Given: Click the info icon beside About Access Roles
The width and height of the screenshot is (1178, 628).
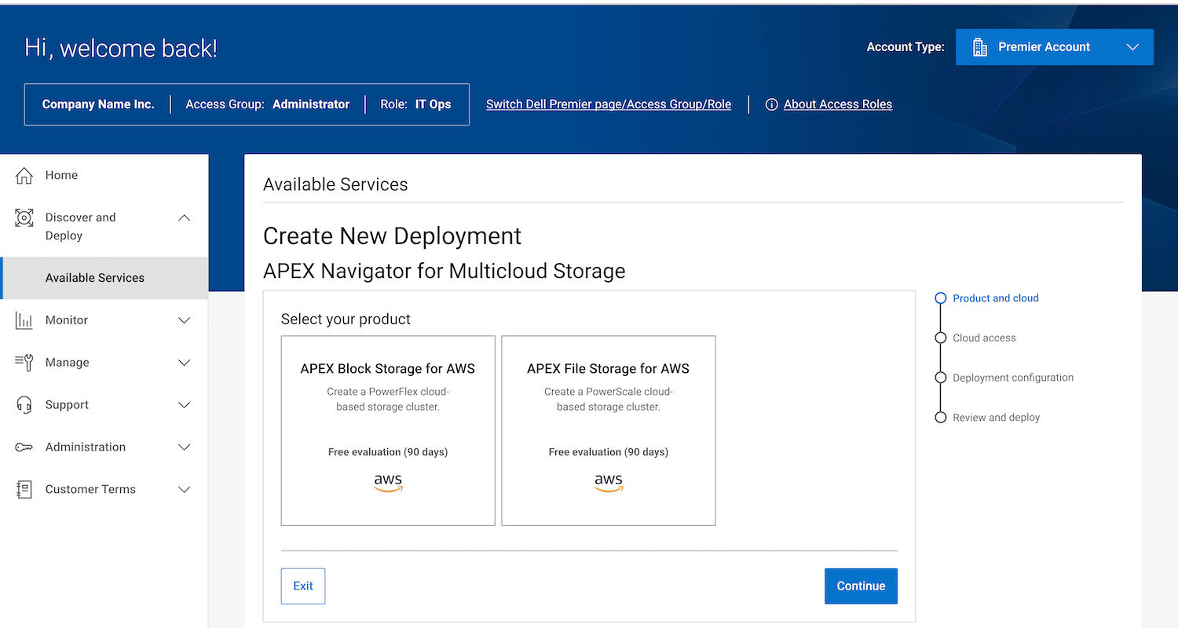Looking at the screenshot, I should 771,104.
